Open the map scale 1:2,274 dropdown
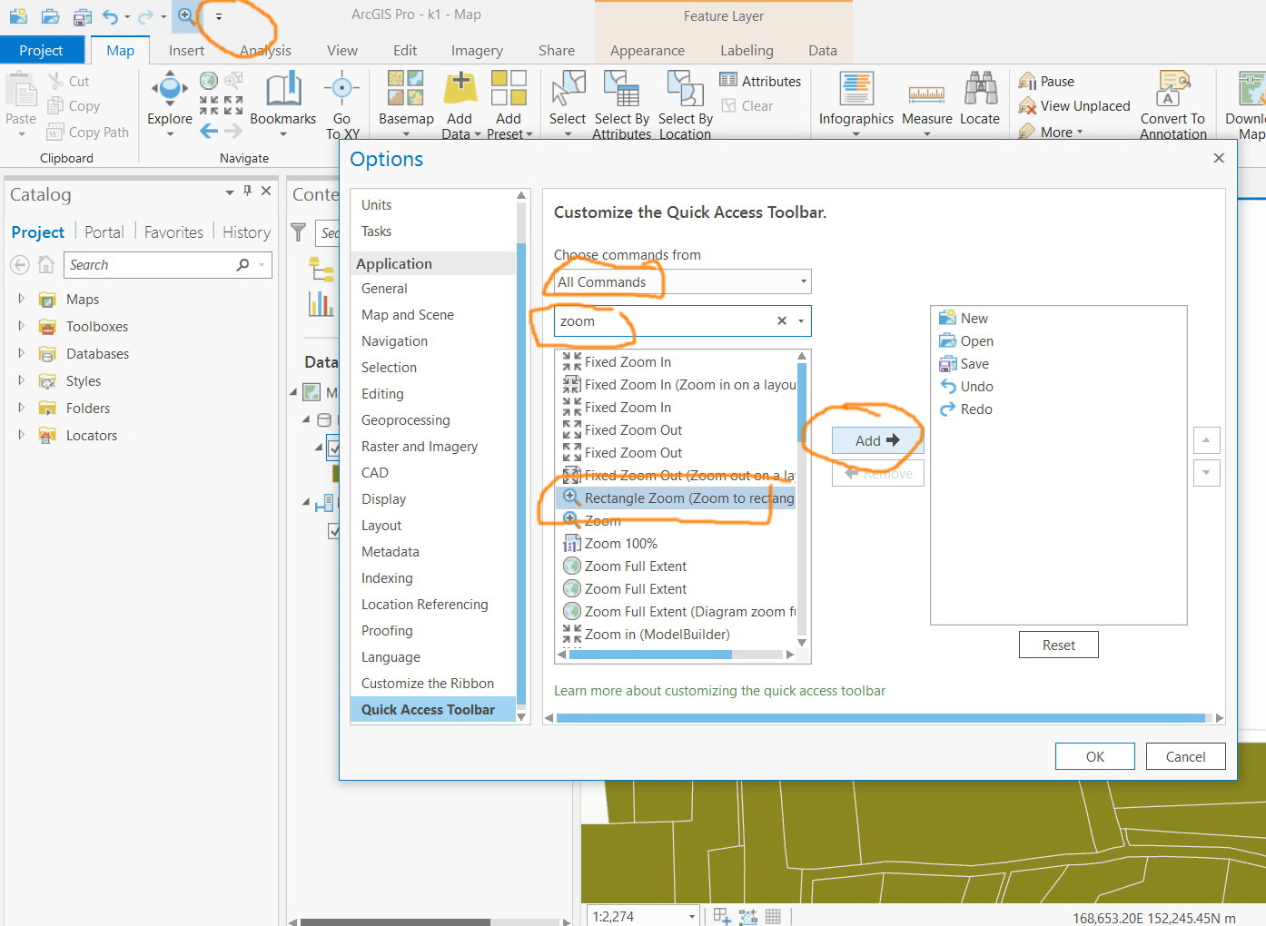Image resolution: width=1266 pixels, height=926 pixels. [692, 917]
